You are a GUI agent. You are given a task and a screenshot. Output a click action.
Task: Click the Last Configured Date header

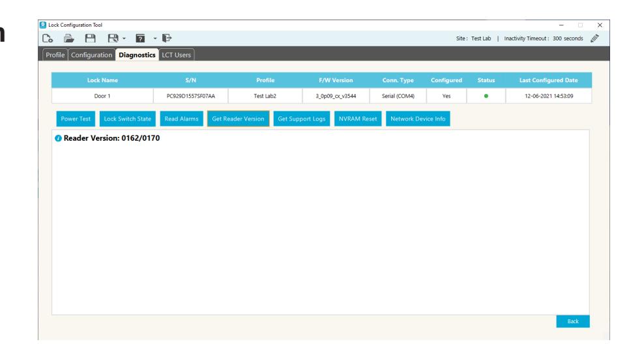(548, 80)
